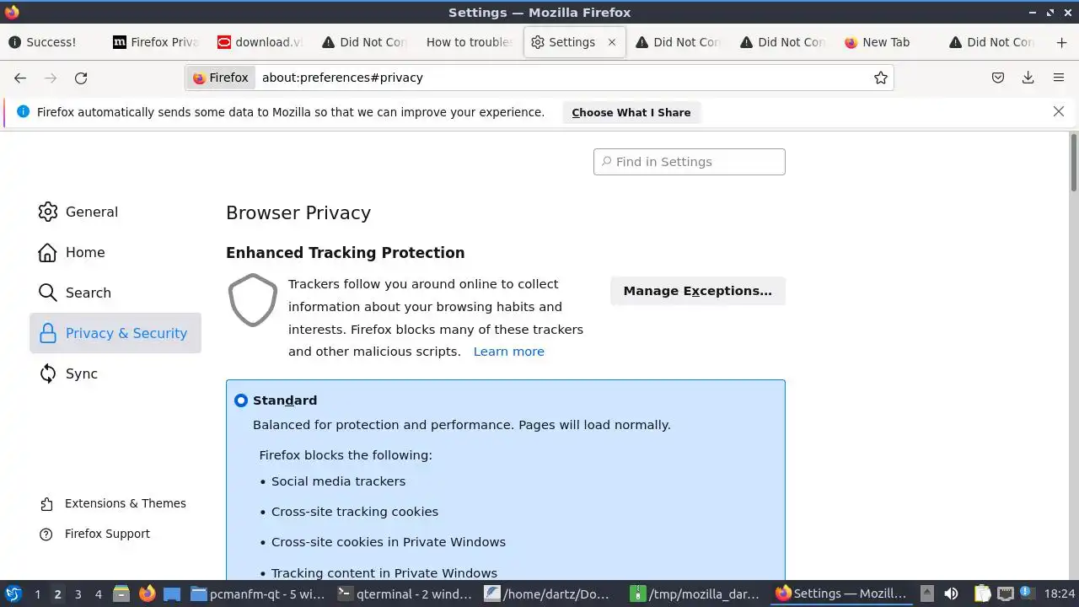Reload the current page

click(81, 78)
